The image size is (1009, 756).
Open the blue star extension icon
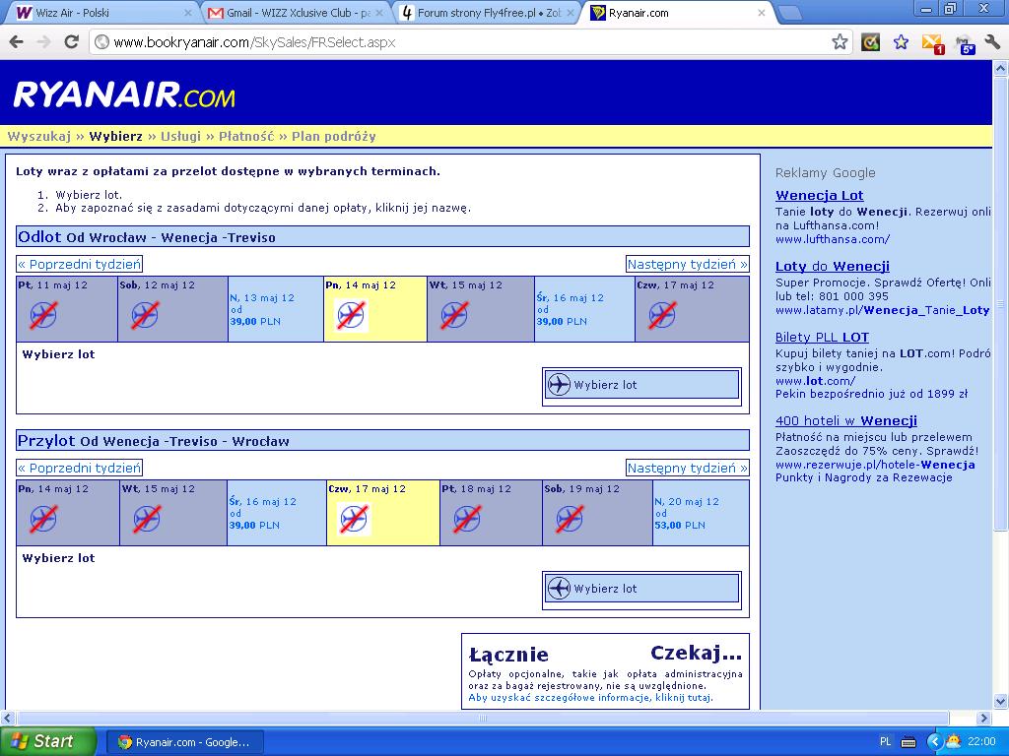tap(901, 42)
